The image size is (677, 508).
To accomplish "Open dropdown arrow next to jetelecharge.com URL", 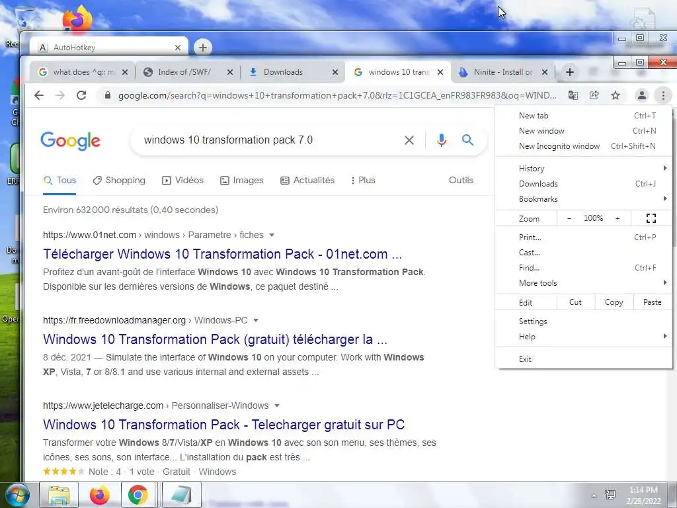I will click(277, 405).
